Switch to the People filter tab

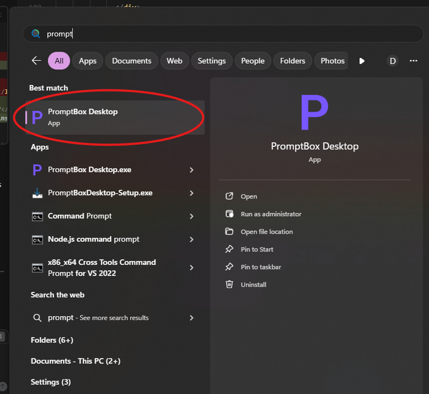click(x=253, y=61)
